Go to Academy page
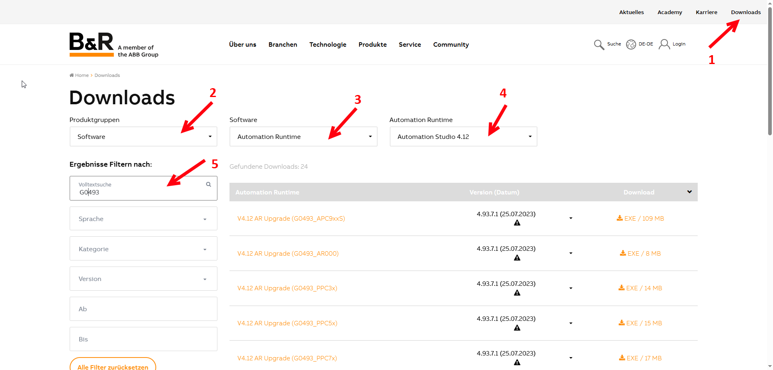 click(670, 12)
